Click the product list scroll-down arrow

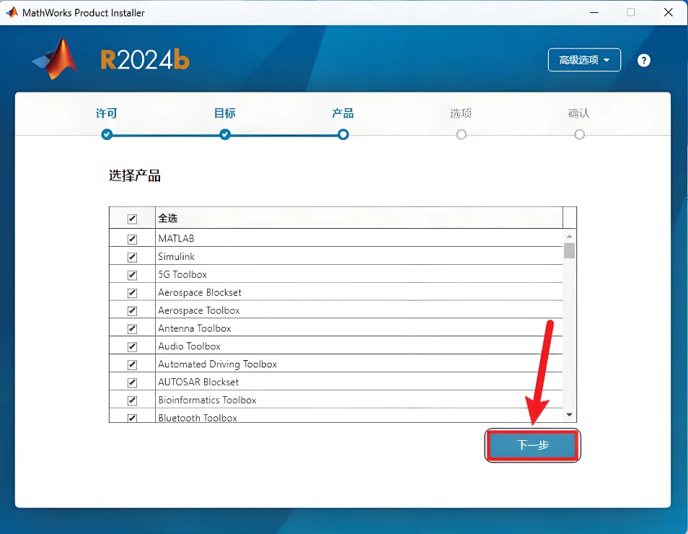[x=569, y=414]
